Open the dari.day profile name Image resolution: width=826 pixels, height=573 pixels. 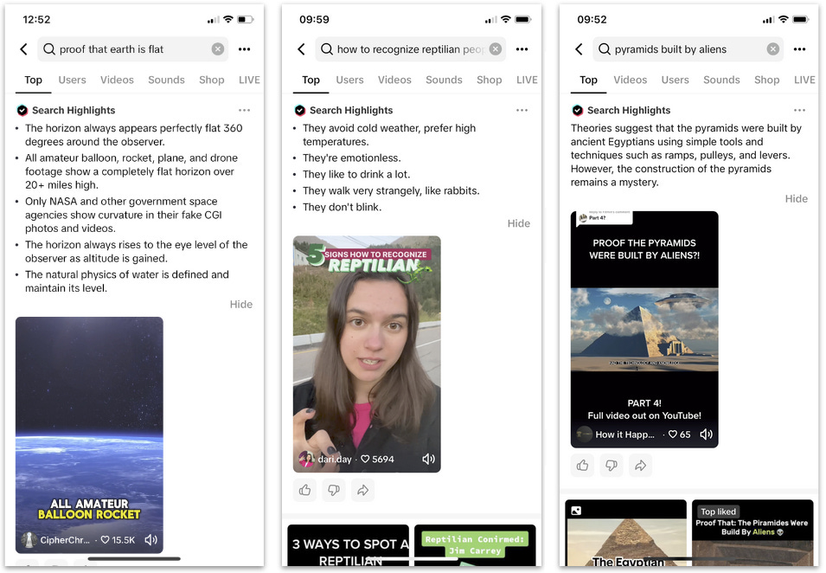click(335, 459)
